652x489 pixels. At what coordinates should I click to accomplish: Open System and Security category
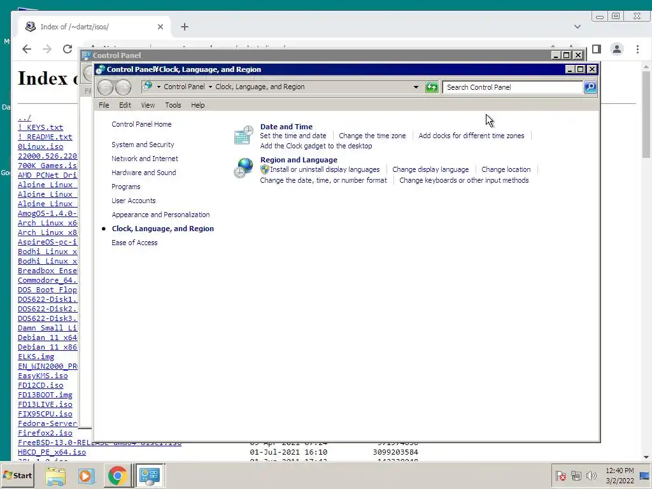[x=143, y=145]
